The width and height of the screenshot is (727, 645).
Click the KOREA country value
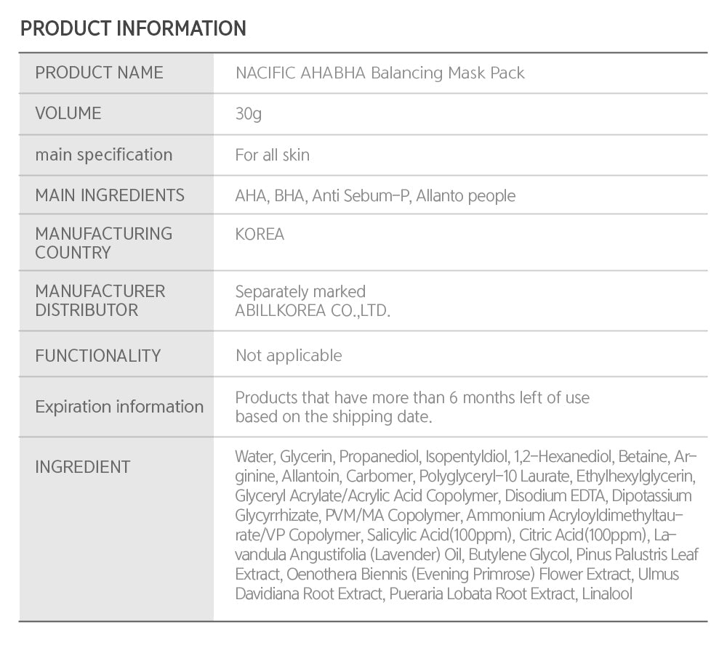(260, 234)
